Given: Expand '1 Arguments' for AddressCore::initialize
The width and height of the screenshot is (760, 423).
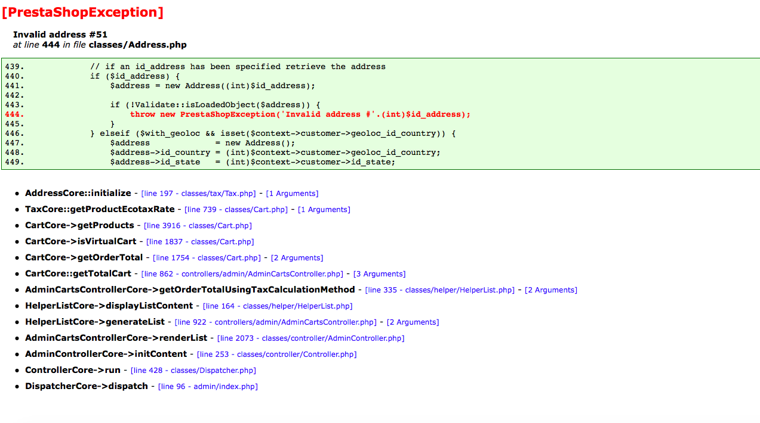Looking at the screenshot, I should 292,194.
